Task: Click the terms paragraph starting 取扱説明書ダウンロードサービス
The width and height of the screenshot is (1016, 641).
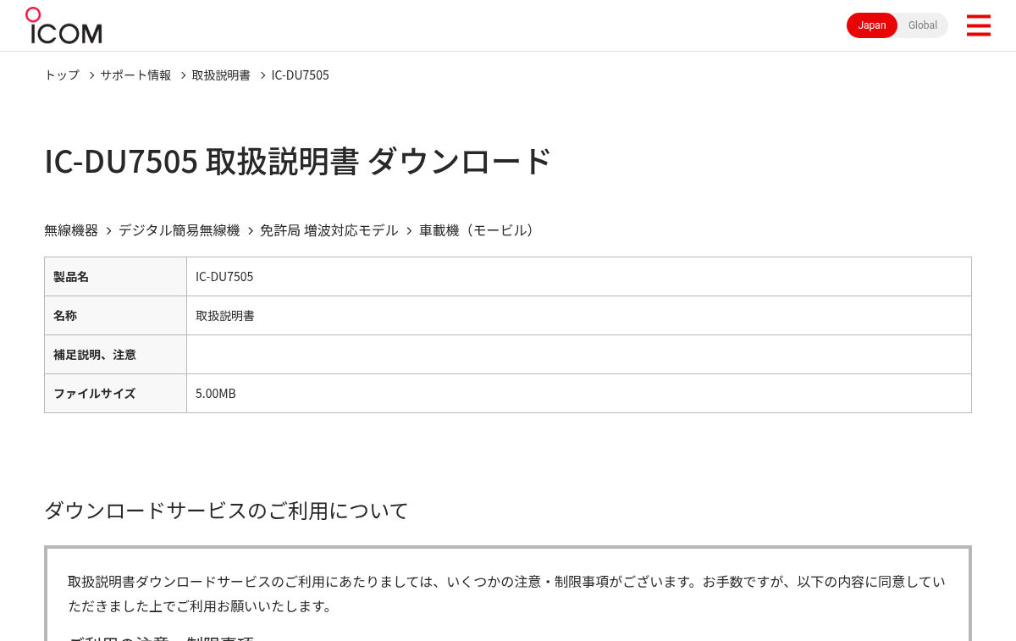Action: tap(506, 594)
